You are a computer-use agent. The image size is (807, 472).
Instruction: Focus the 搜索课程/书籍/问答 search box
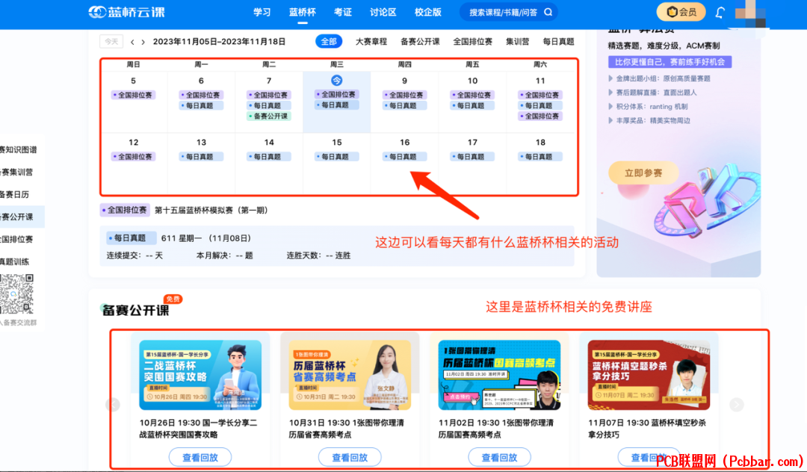[507, 13]
